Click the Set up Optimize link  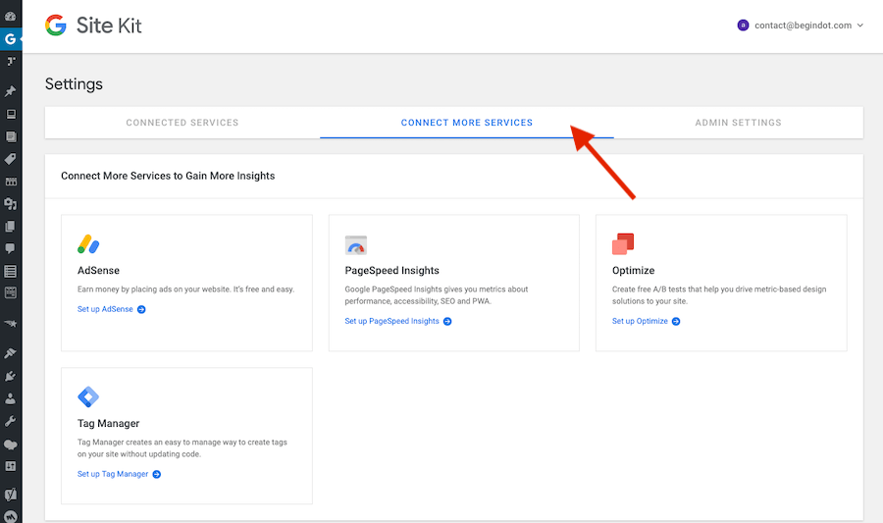[x=640, y=321]
